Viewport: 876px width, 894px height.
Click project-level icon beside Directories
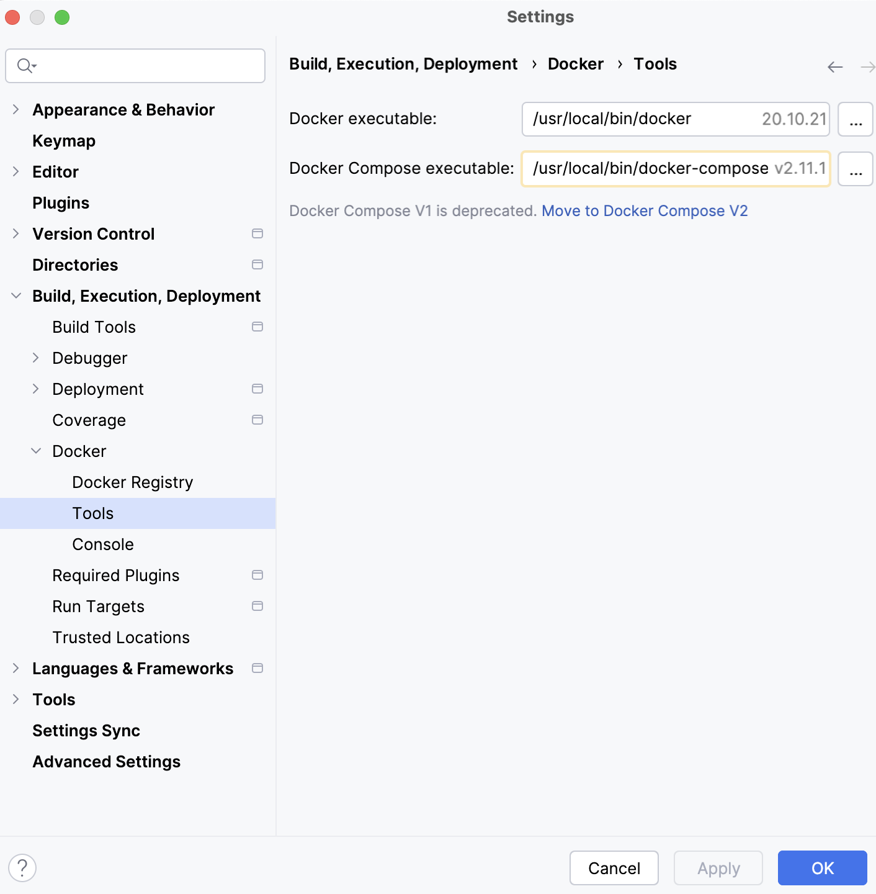pos(257,264)
